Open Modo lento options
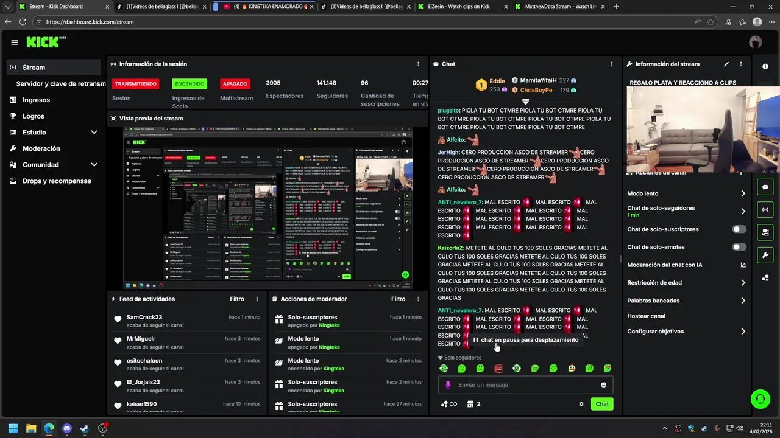 (687, 193)
